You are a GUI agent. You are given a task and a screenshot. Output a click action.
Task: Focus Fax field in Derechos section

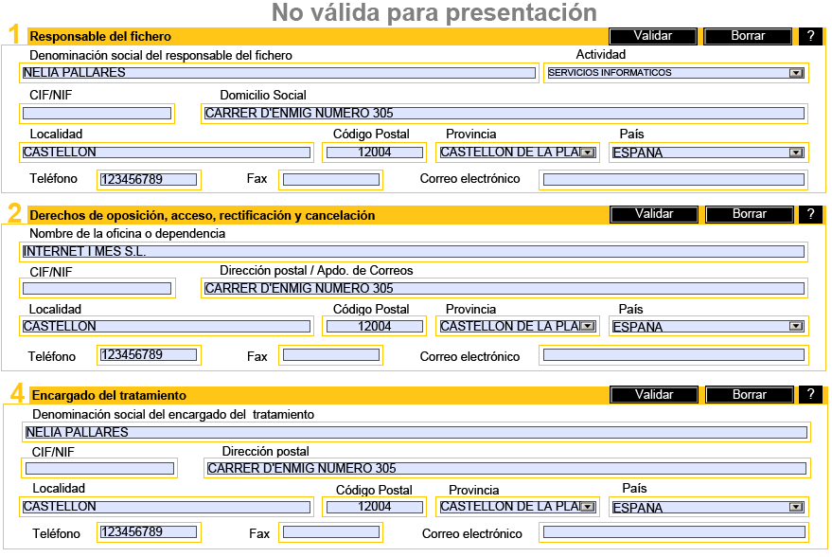(331, 354)
